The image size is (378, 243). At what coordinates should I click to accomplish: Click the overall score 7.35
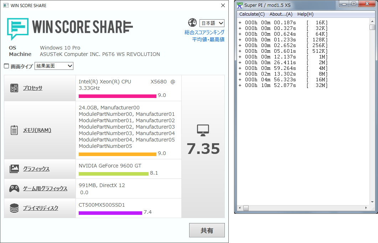tap(203, 149)
